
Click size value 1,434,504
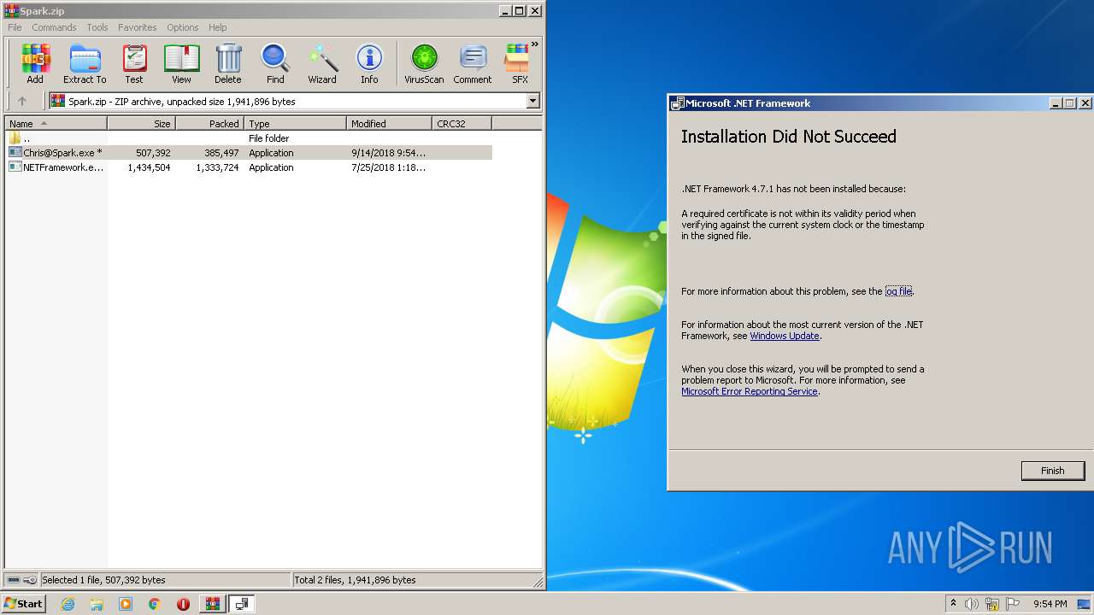pos(149,167)
